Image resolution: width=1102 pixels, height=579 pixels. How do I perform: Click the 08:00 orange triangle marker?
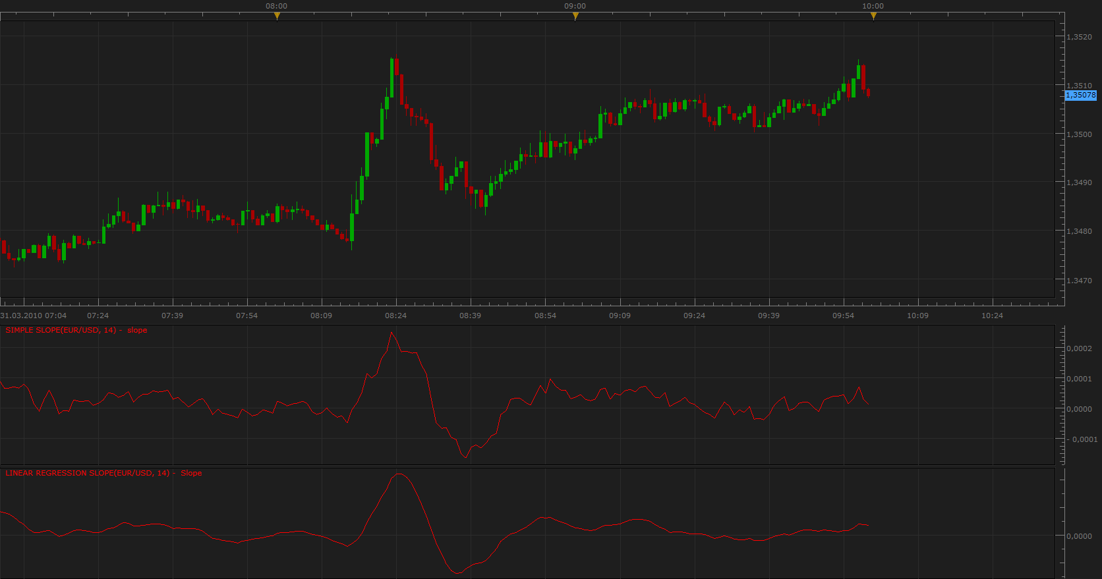point(277,16)
